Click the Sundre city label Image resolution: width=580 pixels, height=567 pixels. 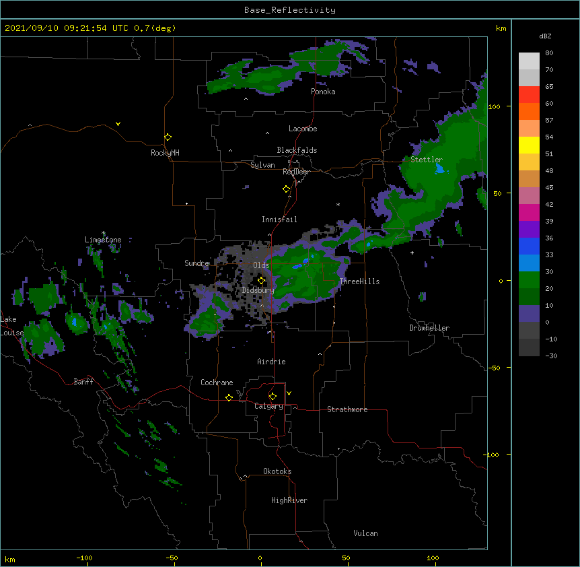(196, 263)
